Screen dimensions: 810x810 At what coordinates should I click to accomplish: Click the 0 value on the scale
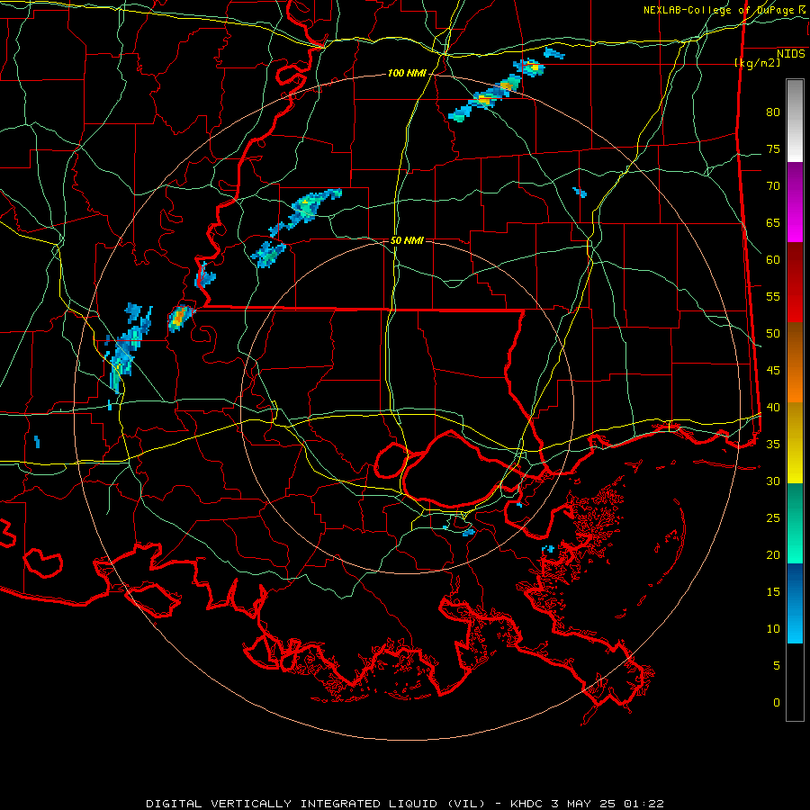pos(777,703)
